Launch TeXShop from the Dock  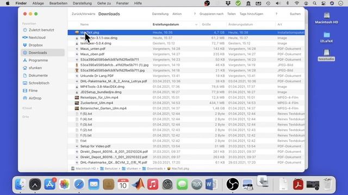[197, 184]
